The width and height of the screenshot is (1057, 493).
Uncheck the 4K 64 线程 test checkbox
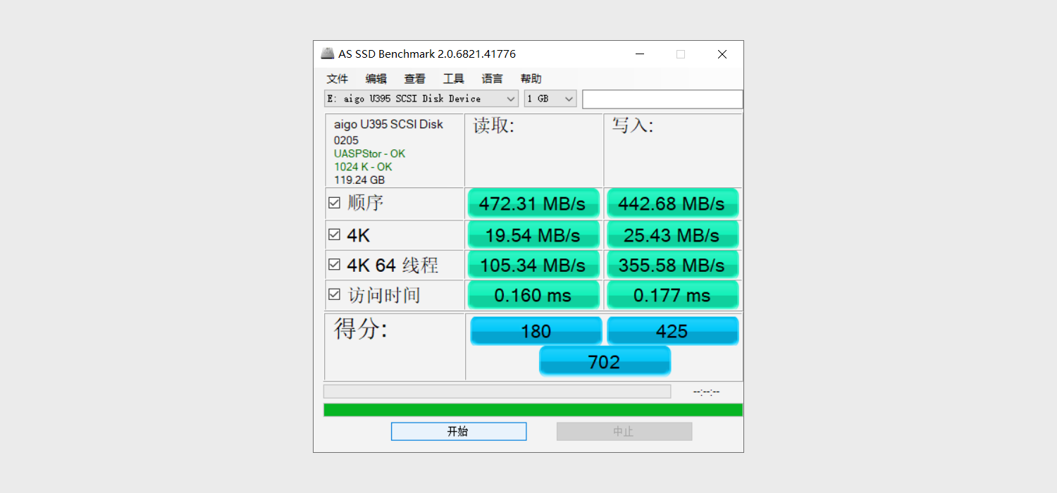[x=335, y=265]
